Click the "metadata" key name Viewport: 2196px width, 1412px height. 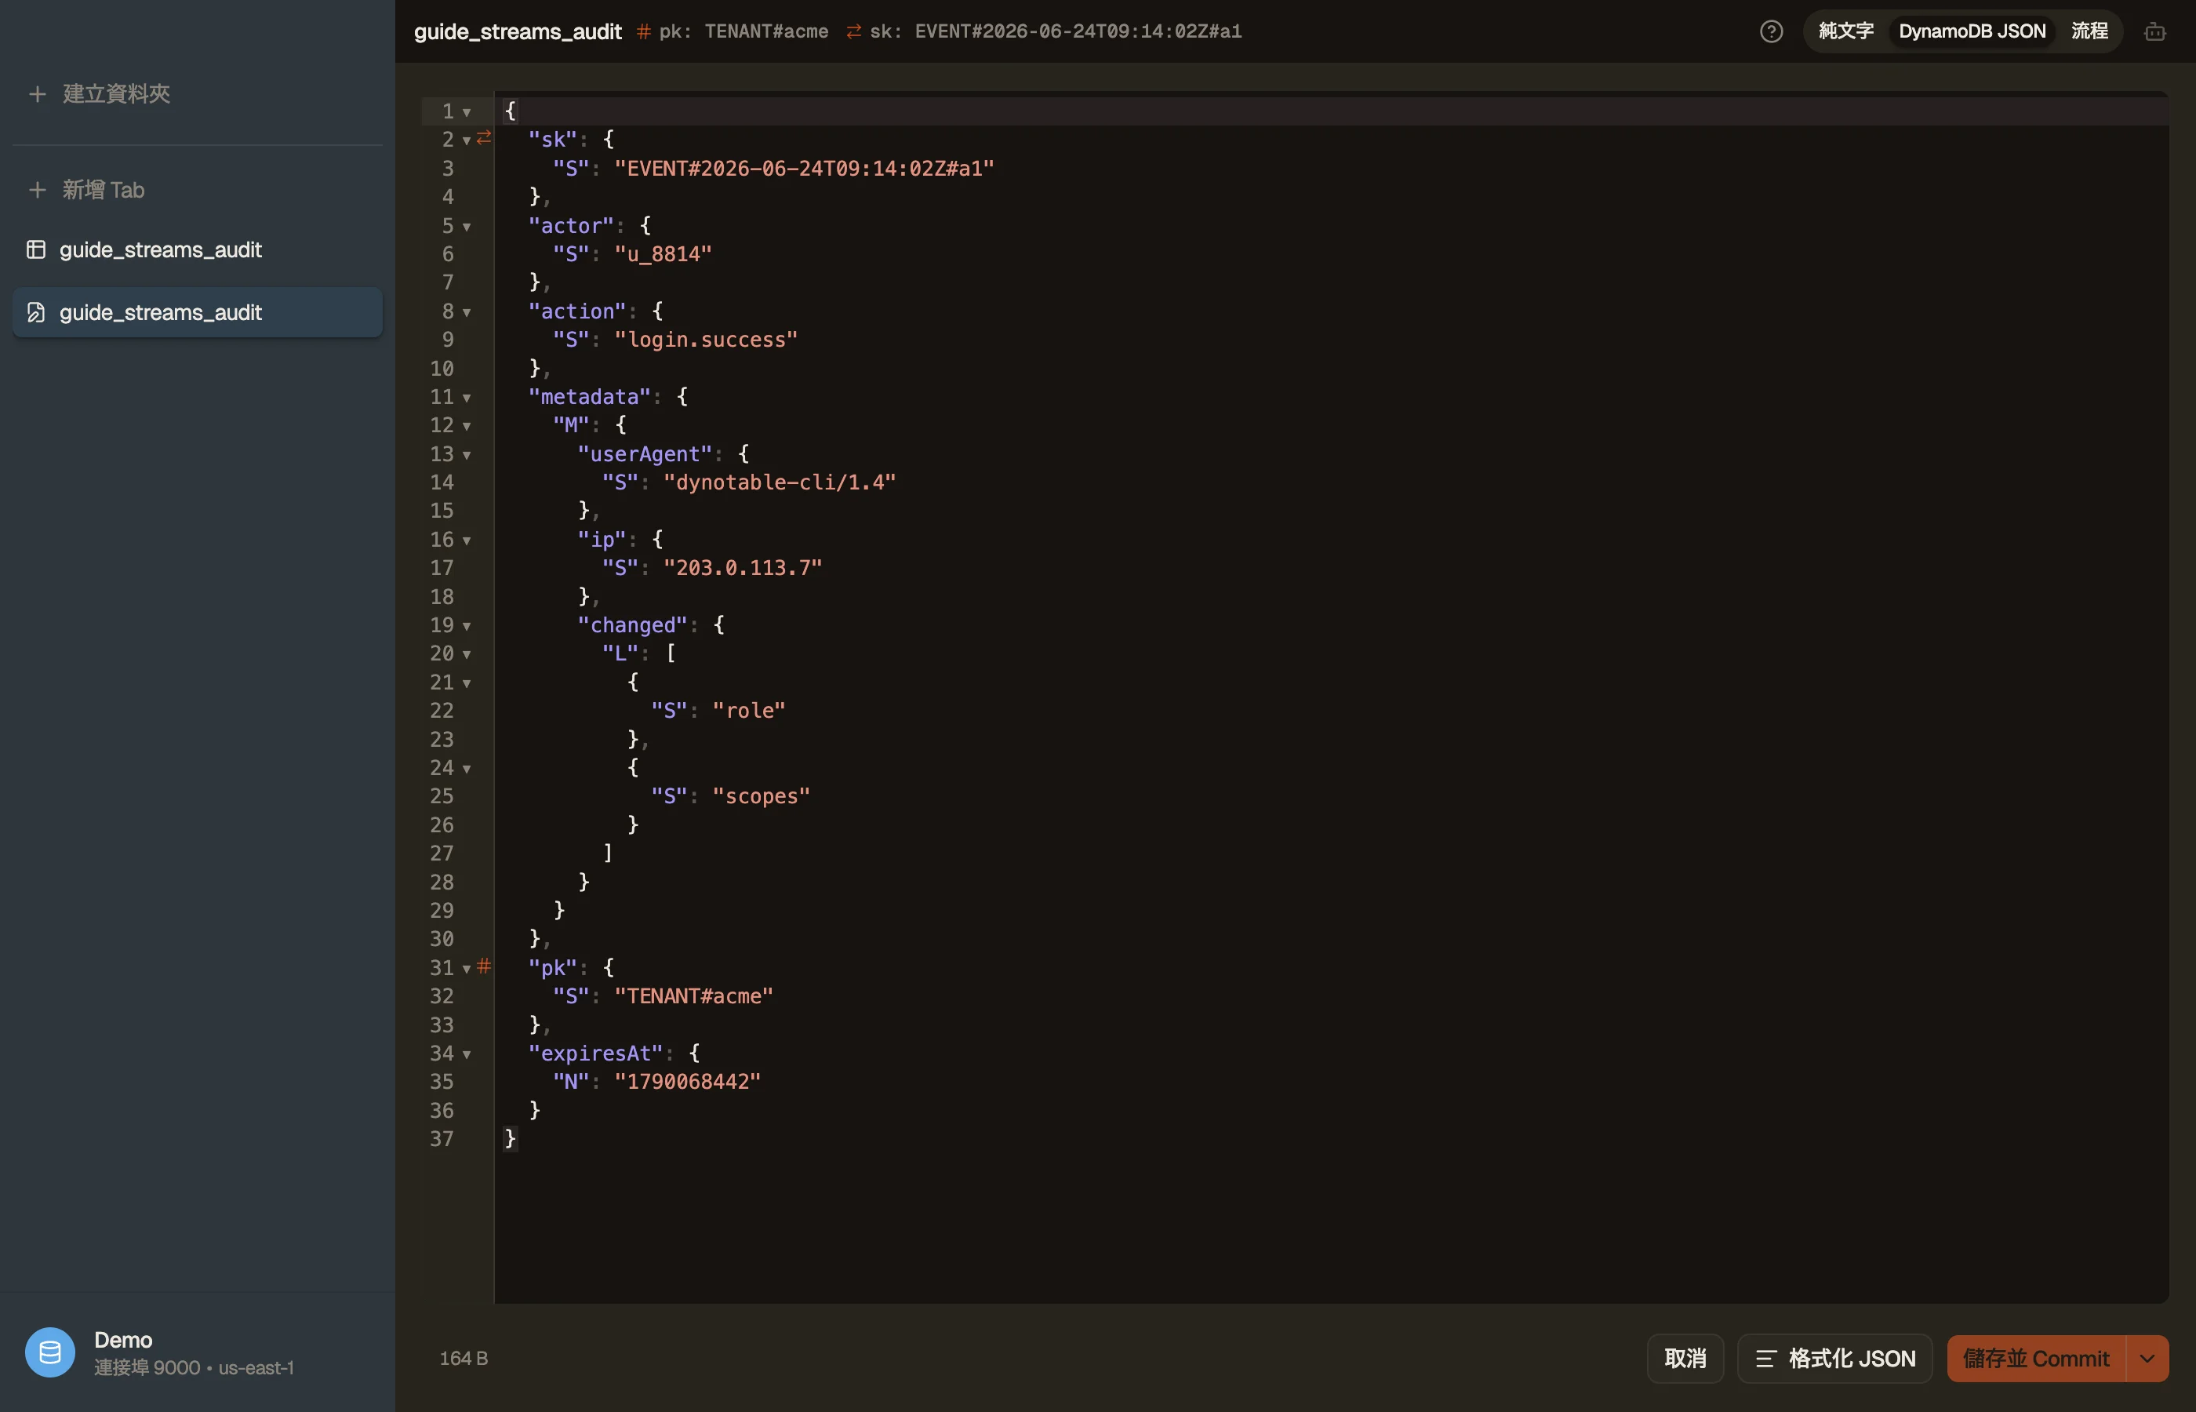tap(589, 397)
